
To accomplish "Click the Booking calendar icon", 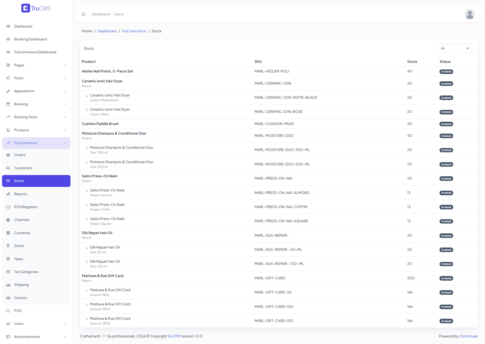I will pyautogui.click(x=8, y=104).
